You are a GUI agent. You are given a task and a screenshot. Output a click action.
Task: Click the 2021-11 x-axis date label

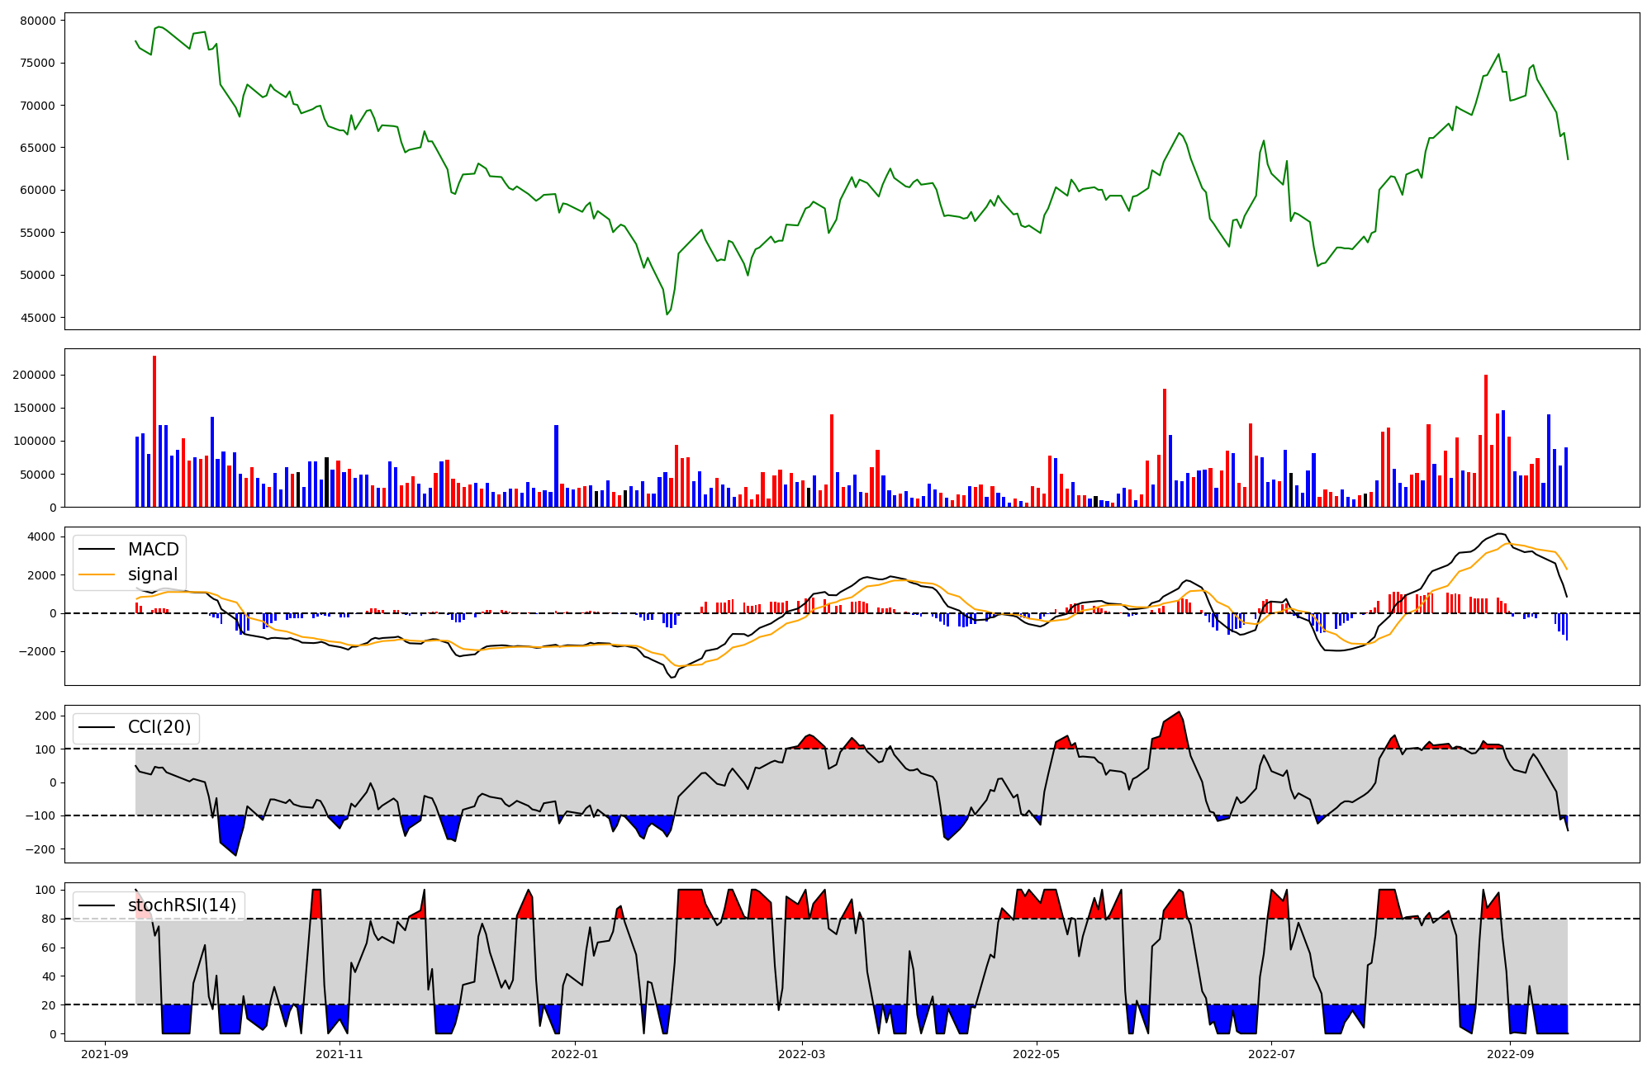(x=339, y=1054)
